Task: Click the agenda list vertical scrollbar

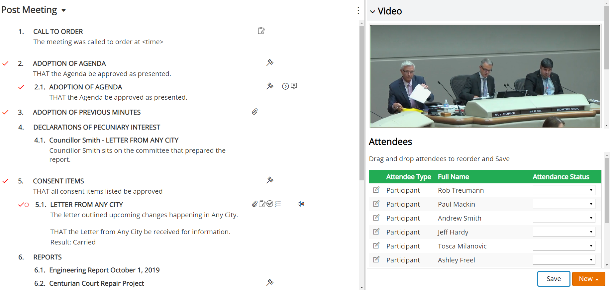Action: point(361,103)
